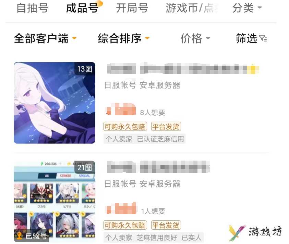Screen dimensions: 289x244
Task: Switch to the 开局号 tab
Action: coord(132,8)
